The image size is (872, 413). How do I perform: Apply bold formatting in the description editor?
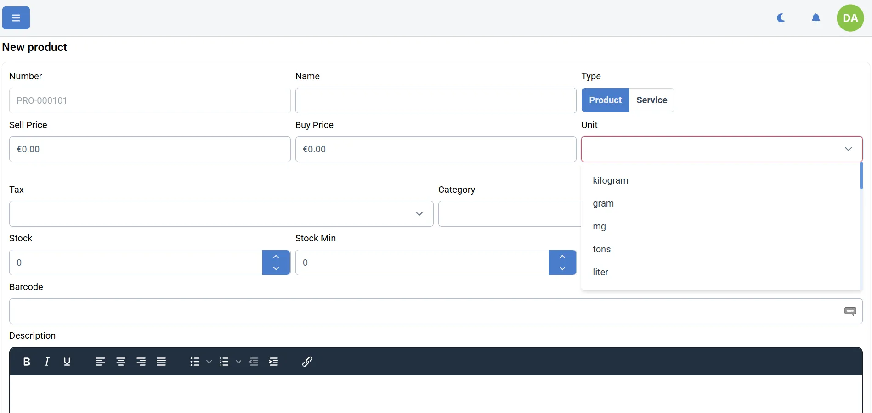coord(27,362)
